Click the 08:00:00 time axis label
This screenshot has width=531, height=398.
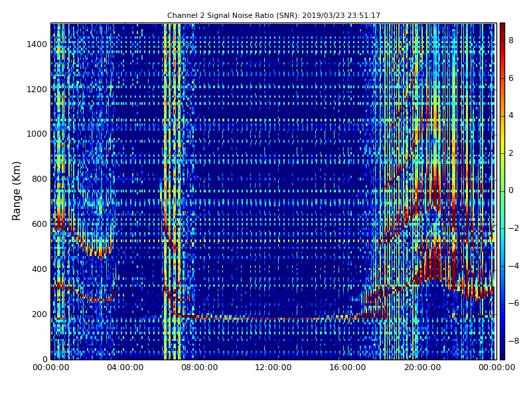pos(200,367)
